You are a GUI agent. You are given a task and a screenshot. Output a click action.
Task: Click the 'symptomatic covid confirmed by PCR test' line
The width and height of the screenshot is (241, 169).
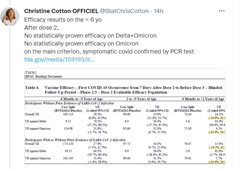(109, 52)
